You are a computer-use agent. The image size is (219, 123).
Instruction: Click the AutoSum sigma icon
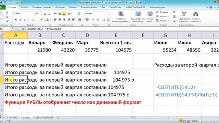coord(174,12)
